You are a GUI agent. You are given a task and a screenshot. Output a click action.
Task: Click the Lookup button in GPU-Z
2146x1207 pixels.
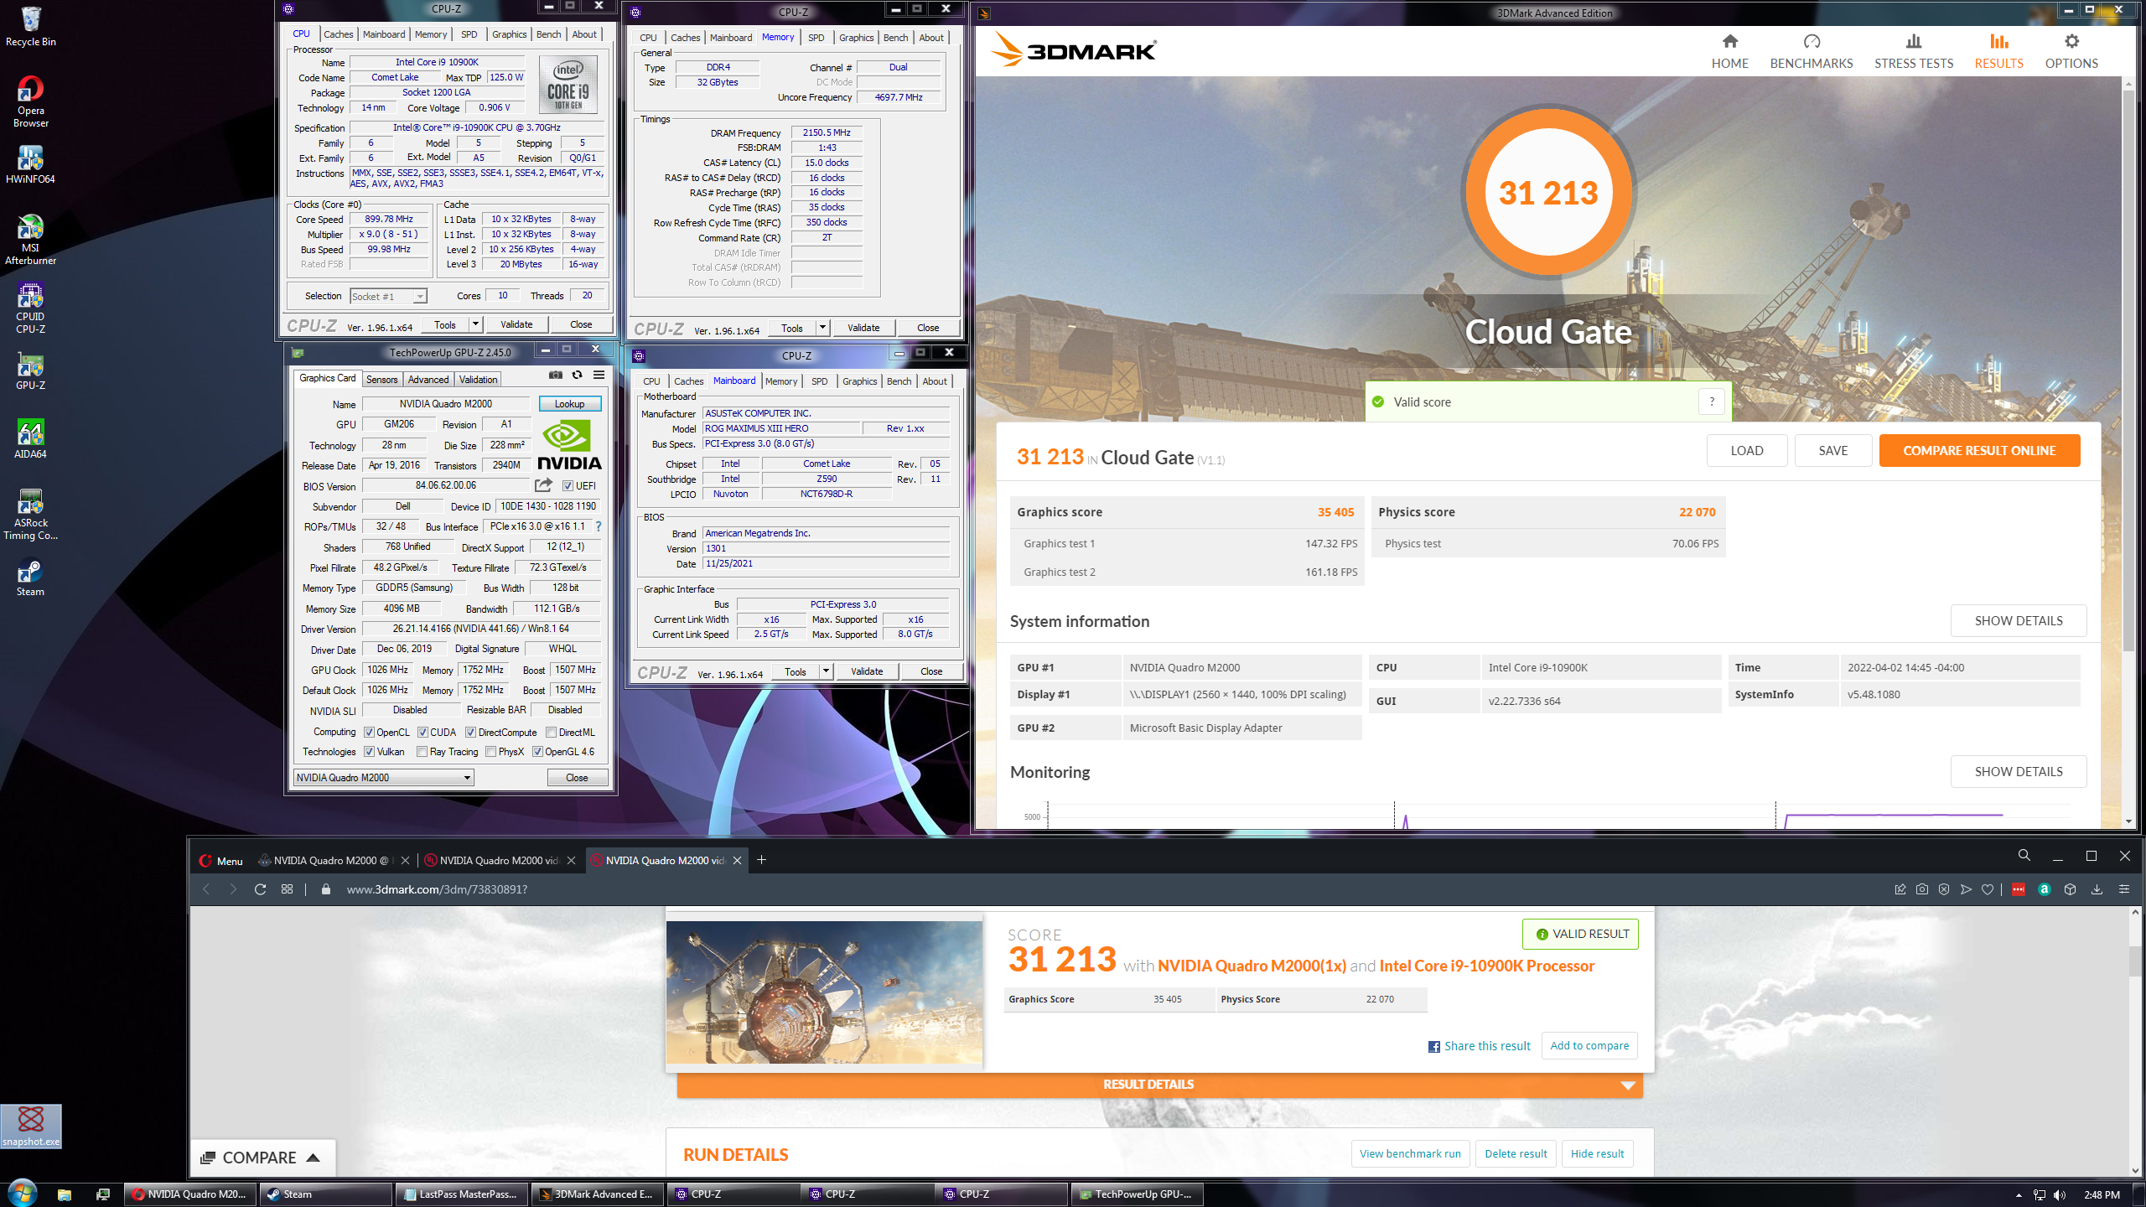tap(569, 404)
